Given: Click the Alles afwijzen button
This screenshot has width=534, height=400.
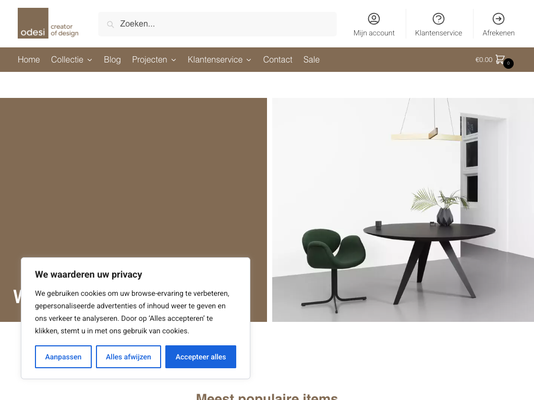Looking at the screenshot, I should [128, 357].
